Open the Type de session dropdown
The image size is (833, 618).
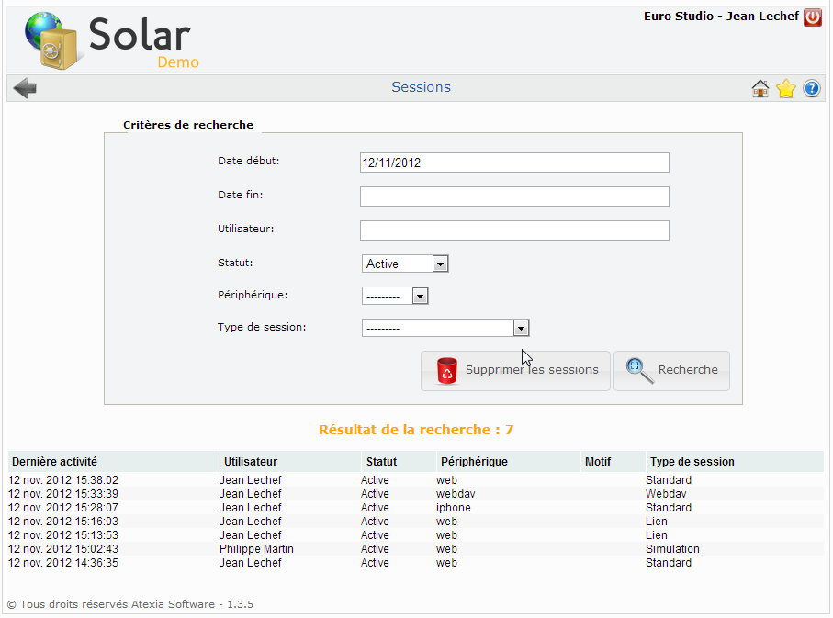click(445, 328)
